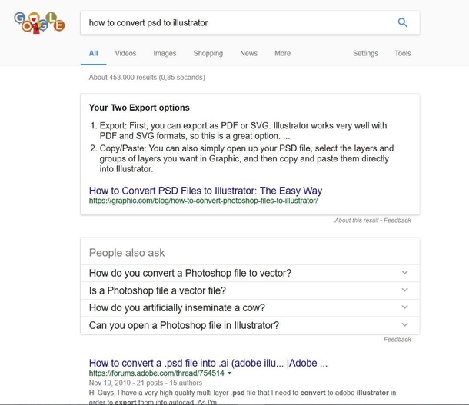Click the graphic.com blog URL
The width and height of the screenshot is (469, 405).
[x=204, y=201]
